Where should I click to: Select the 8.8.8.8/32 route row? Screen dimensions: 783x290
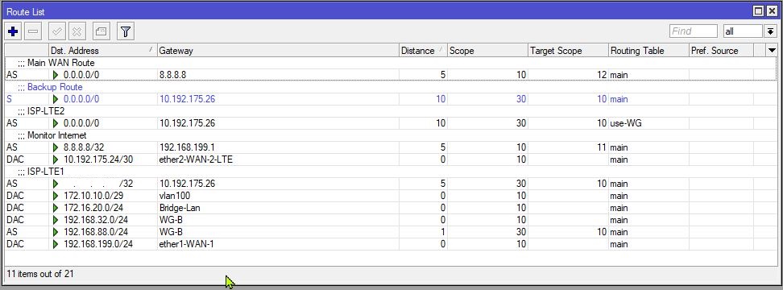coord(391,147)
